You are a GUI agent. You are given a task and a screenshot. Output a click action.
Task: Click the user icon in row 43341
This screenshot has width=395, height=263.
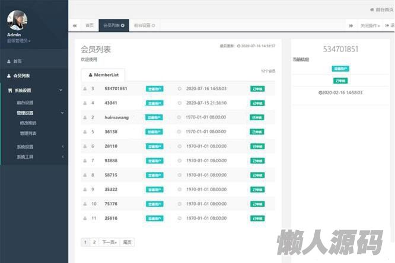tap(85, 103)
